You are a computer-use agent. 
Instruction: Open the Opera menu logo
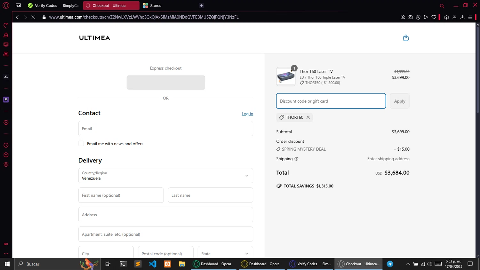(6, 5)
